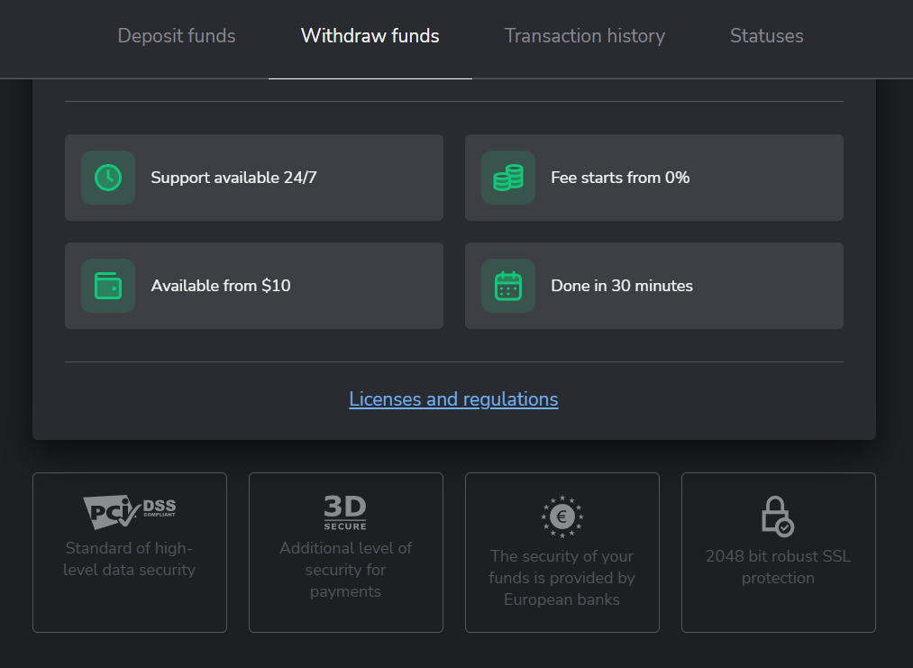Click the 3D Secure logo

click(345, 512)
